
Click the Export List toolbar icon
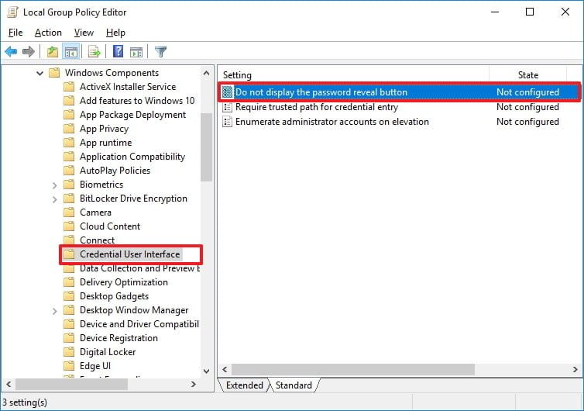94,52
